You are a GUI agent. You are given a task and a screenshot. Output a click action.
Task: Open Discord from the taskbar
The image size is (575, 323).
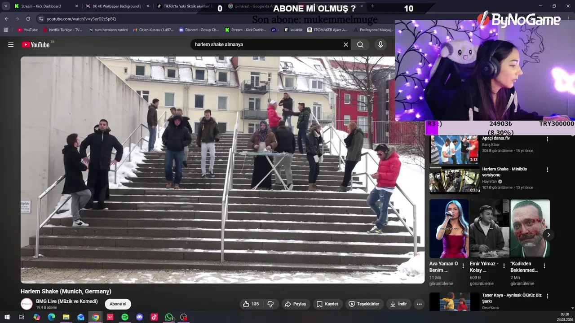coord(140,317)
